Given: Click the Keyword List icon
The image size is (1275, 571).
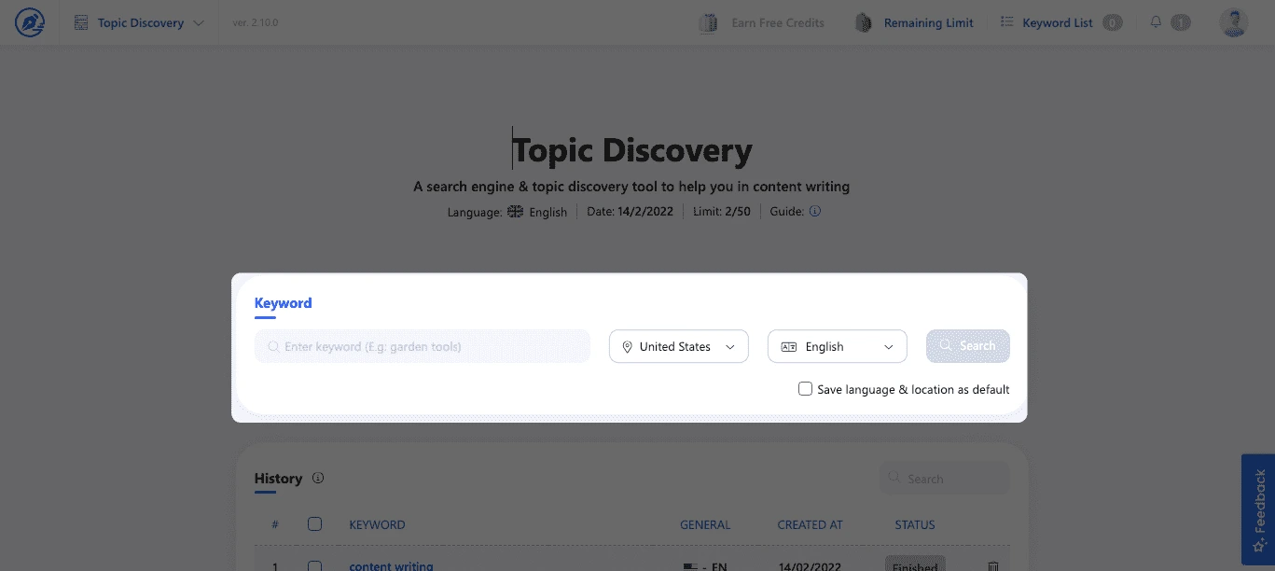Looking at the screenshot, I should [1006, 22].
